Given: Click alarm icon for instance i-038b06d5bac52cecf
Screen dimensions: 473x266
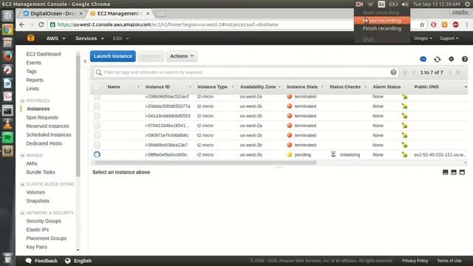Looking at the screenshot, I should coord(404,97).
